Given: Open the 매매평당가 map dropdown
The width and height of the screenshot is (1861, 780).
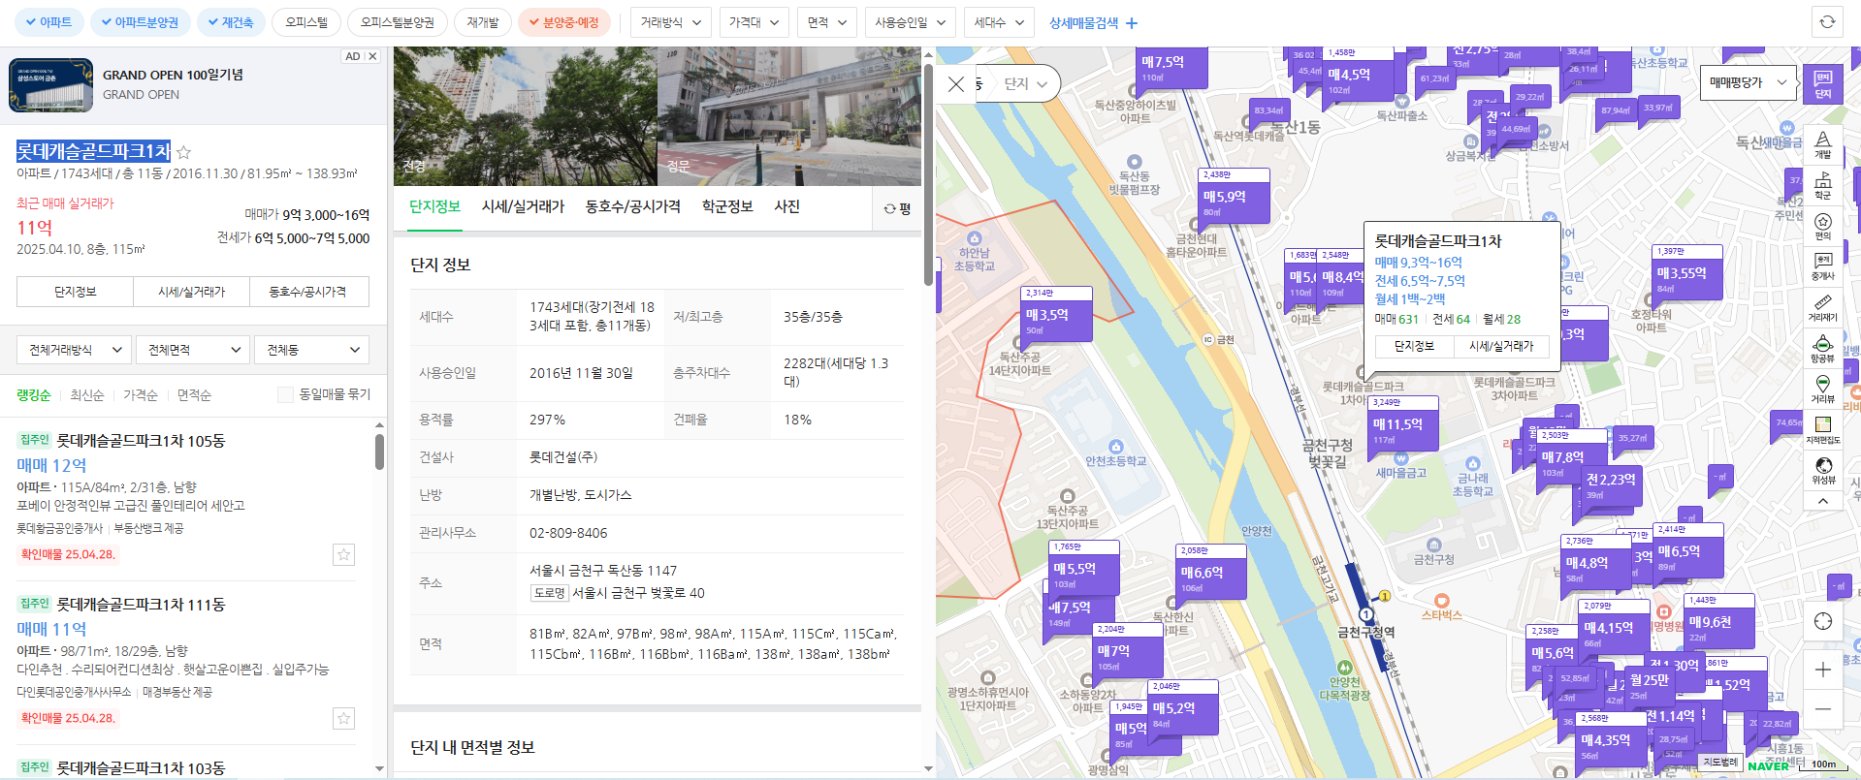Looking at the screenshot, I should point(1748,83).
